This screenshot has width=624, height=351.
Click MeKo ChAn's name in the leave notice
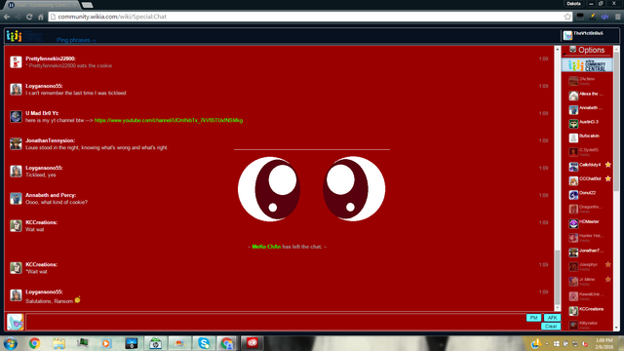[266, 247]
